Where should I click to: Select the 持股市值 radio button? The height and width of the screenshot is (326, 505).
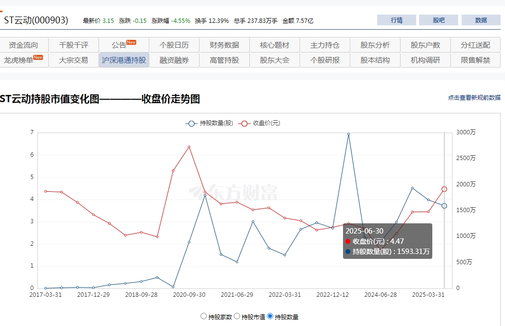coord(237,316)
